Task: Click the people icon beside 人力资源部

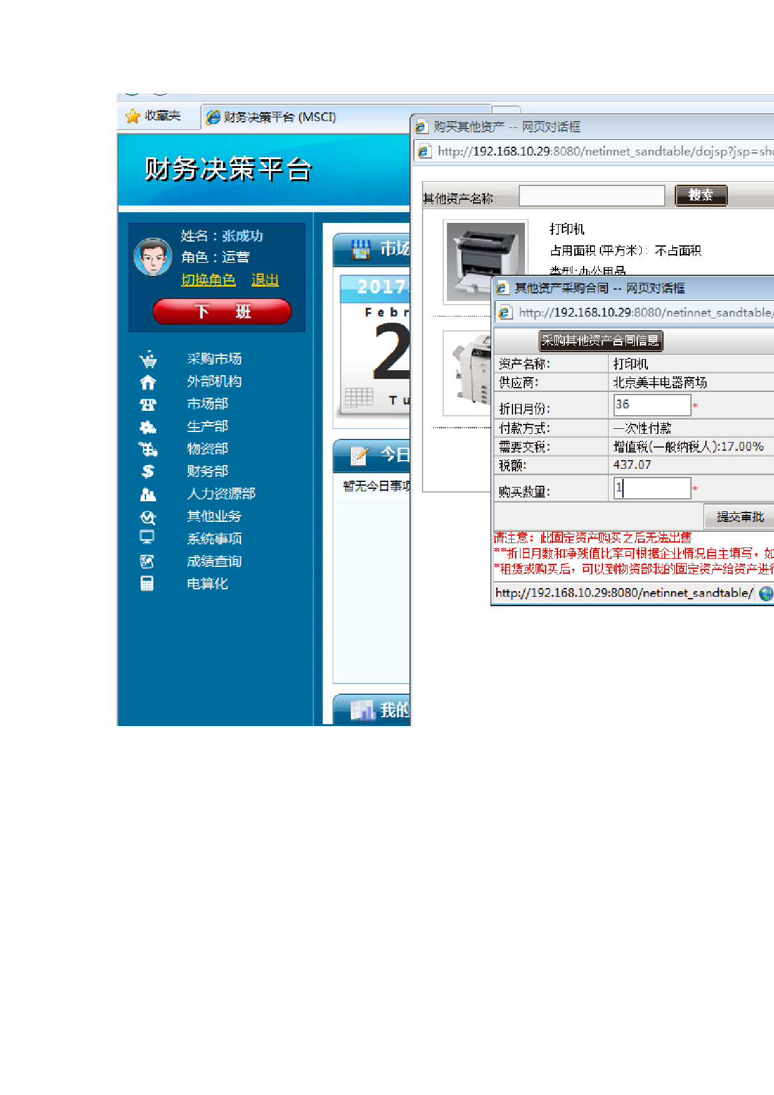Action: [148, 494]
